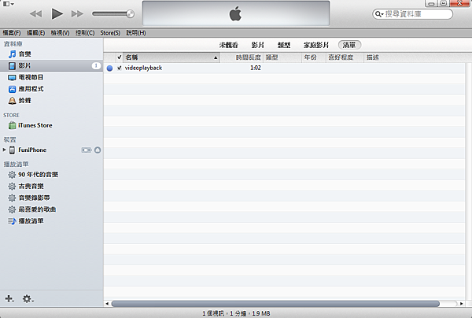Image resolution: width=472 pixels, height=318 pixels.
Task: Select the FuniPhone device icon
Action: pos(12,150)
